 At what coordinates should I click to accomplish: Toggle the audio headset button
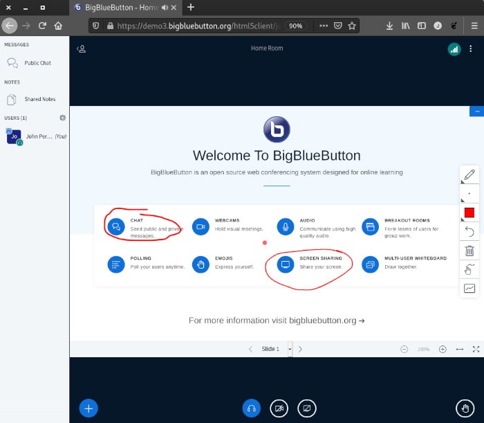pos(251,408)
